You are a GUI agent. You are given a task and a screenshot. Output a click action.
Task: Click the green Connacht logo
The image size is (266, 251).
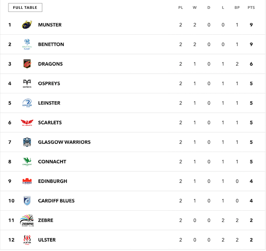click(27, 162)
